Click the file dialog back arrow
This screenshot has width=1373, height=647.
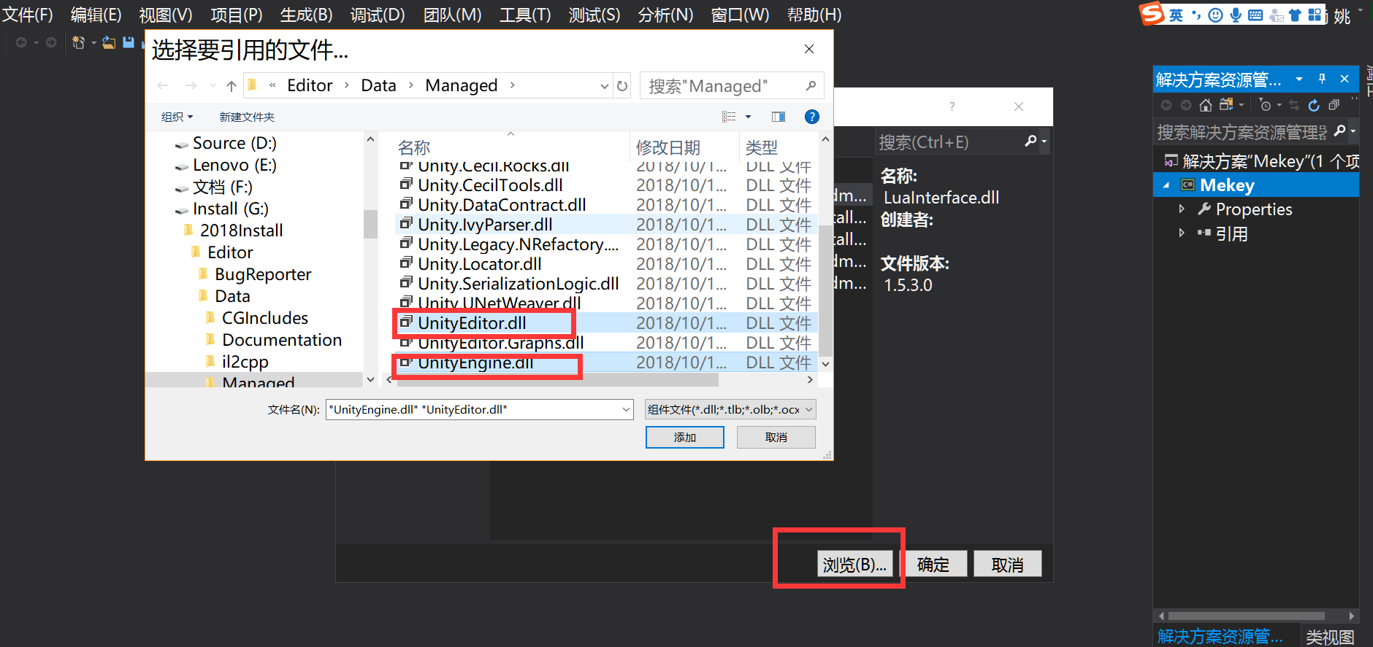point(163,86)
